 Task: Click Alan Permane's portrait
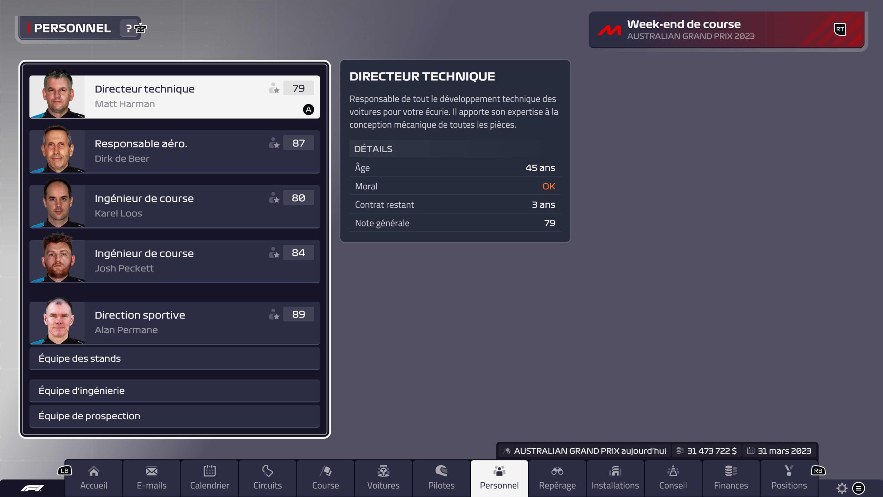tap(57, 320)
